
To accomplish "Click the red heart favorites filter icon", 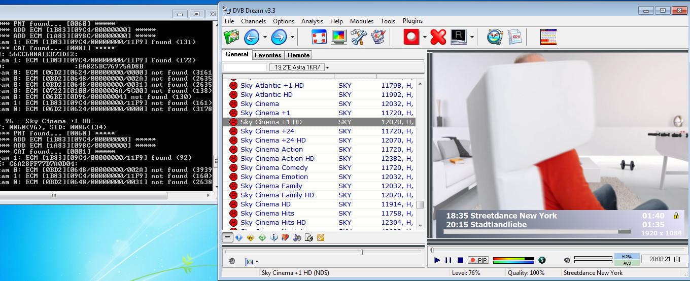I will coord(286,237).
